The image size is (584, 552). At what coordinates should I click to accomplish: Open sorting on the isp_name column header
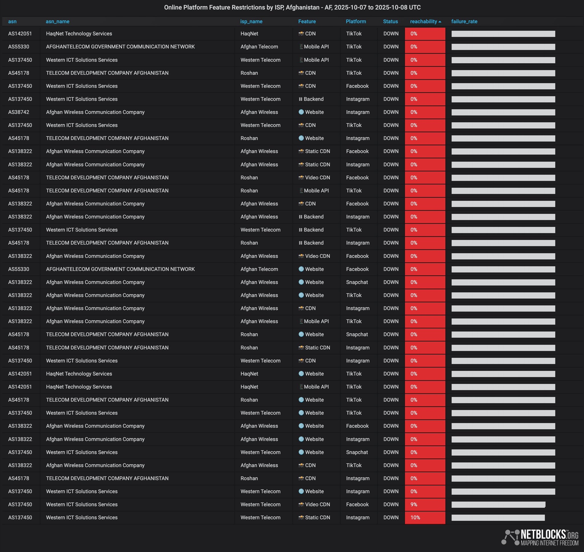251,21
